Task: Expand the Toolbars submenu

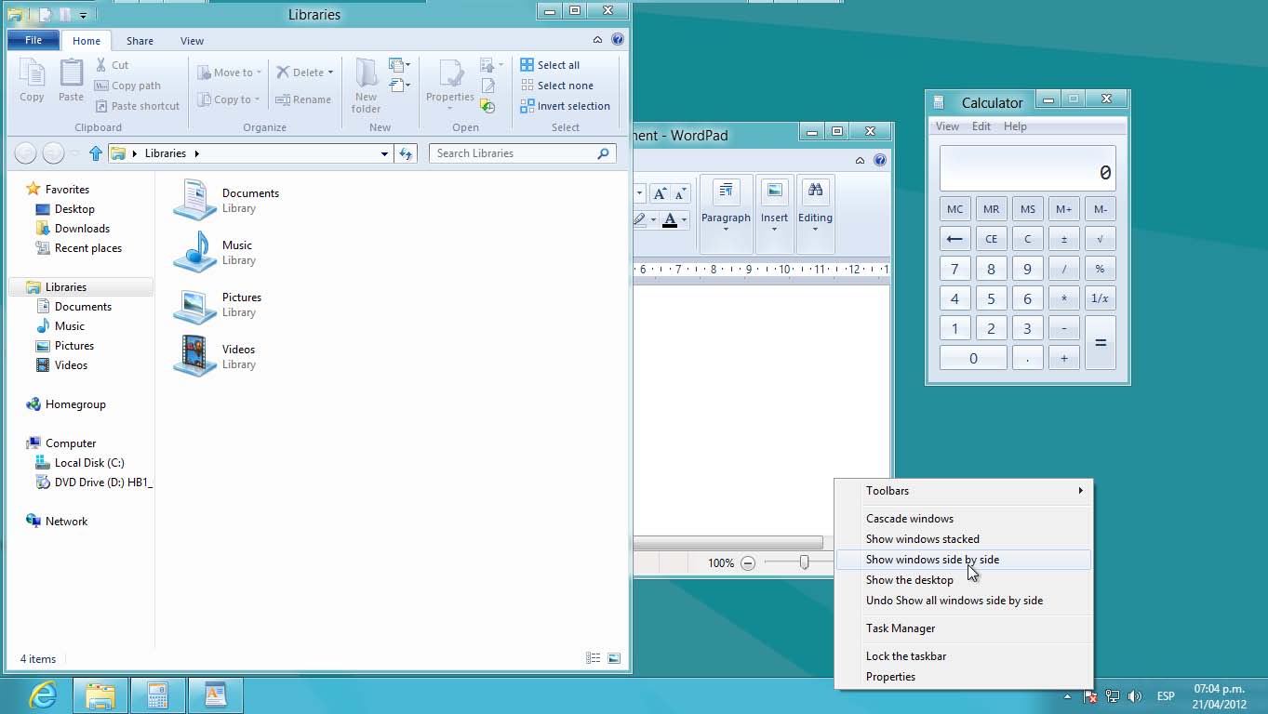Action: 1079,491
